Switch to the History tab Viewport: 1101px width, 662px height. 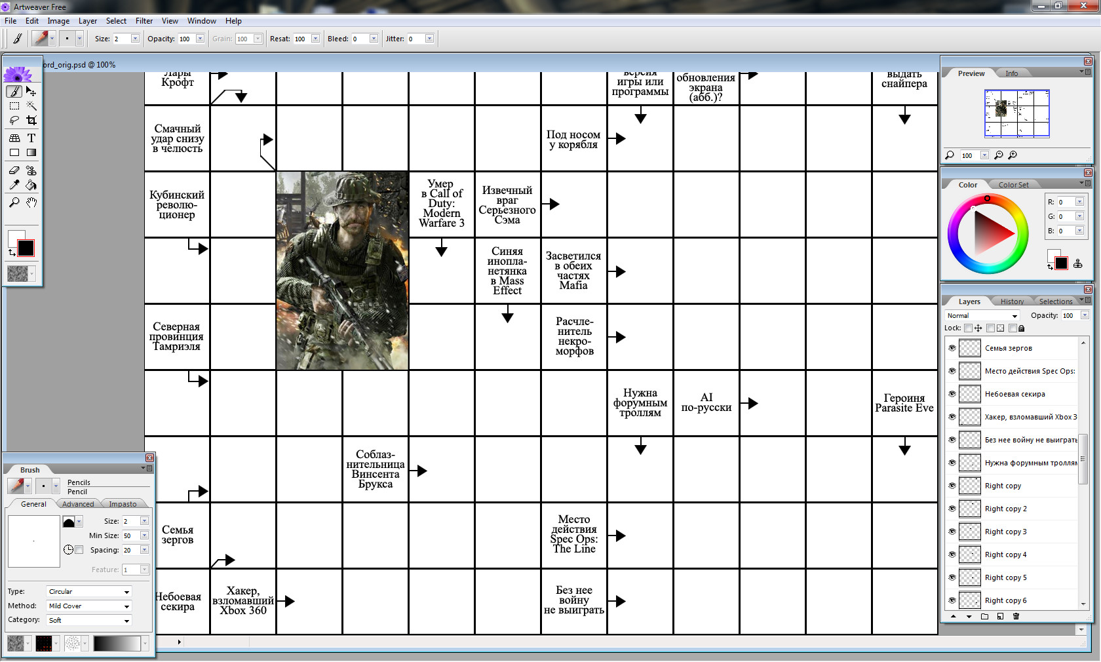1012,302
